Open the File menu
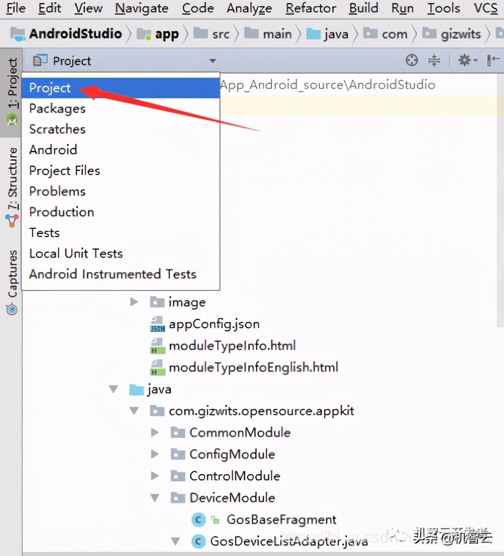This screenshot has height=556, width=504. tap(16, 8)
